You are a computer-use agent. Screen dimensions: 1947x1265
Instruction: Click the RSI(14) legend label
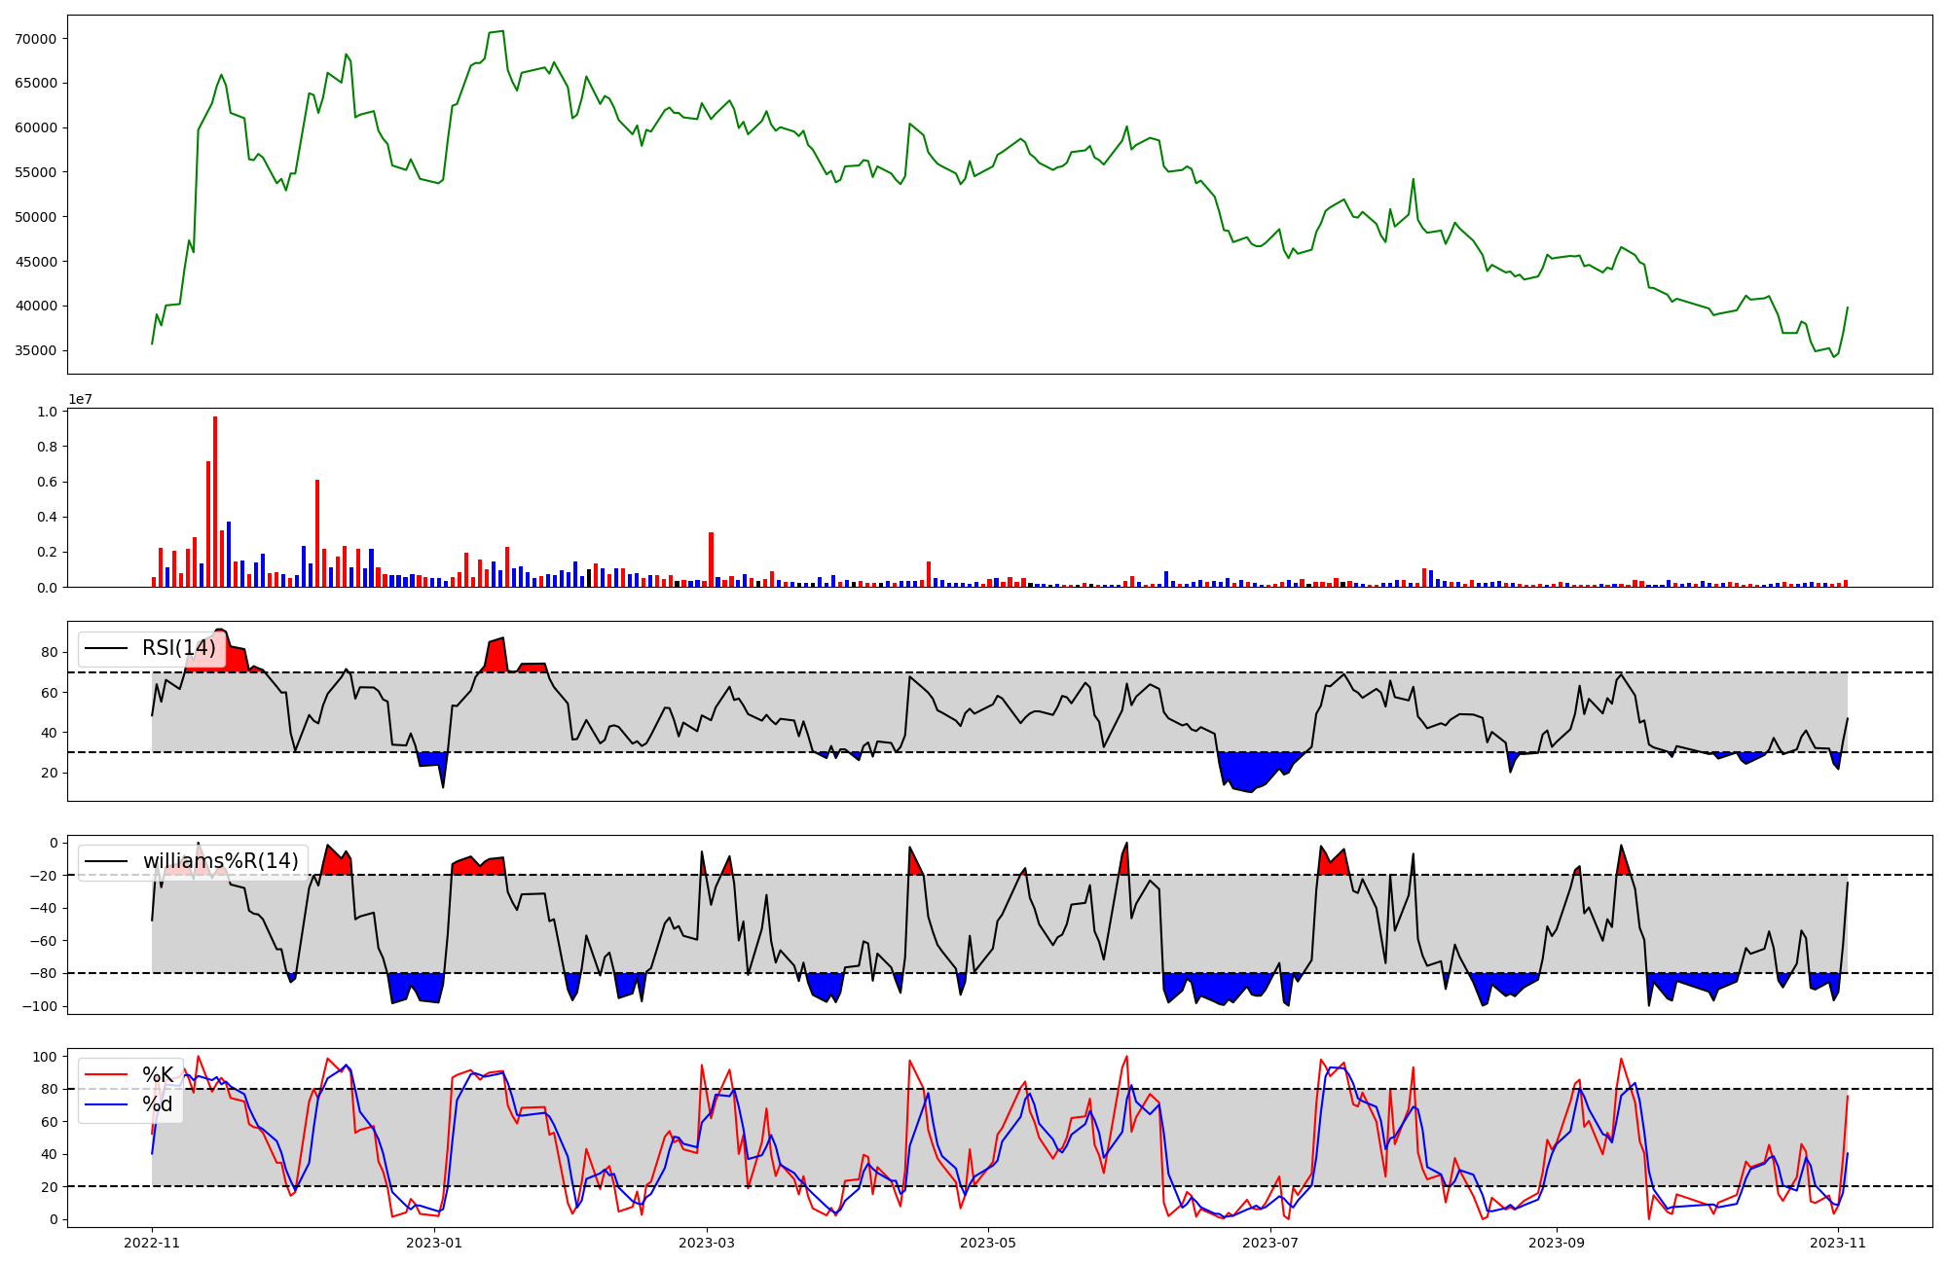[179, 648]
